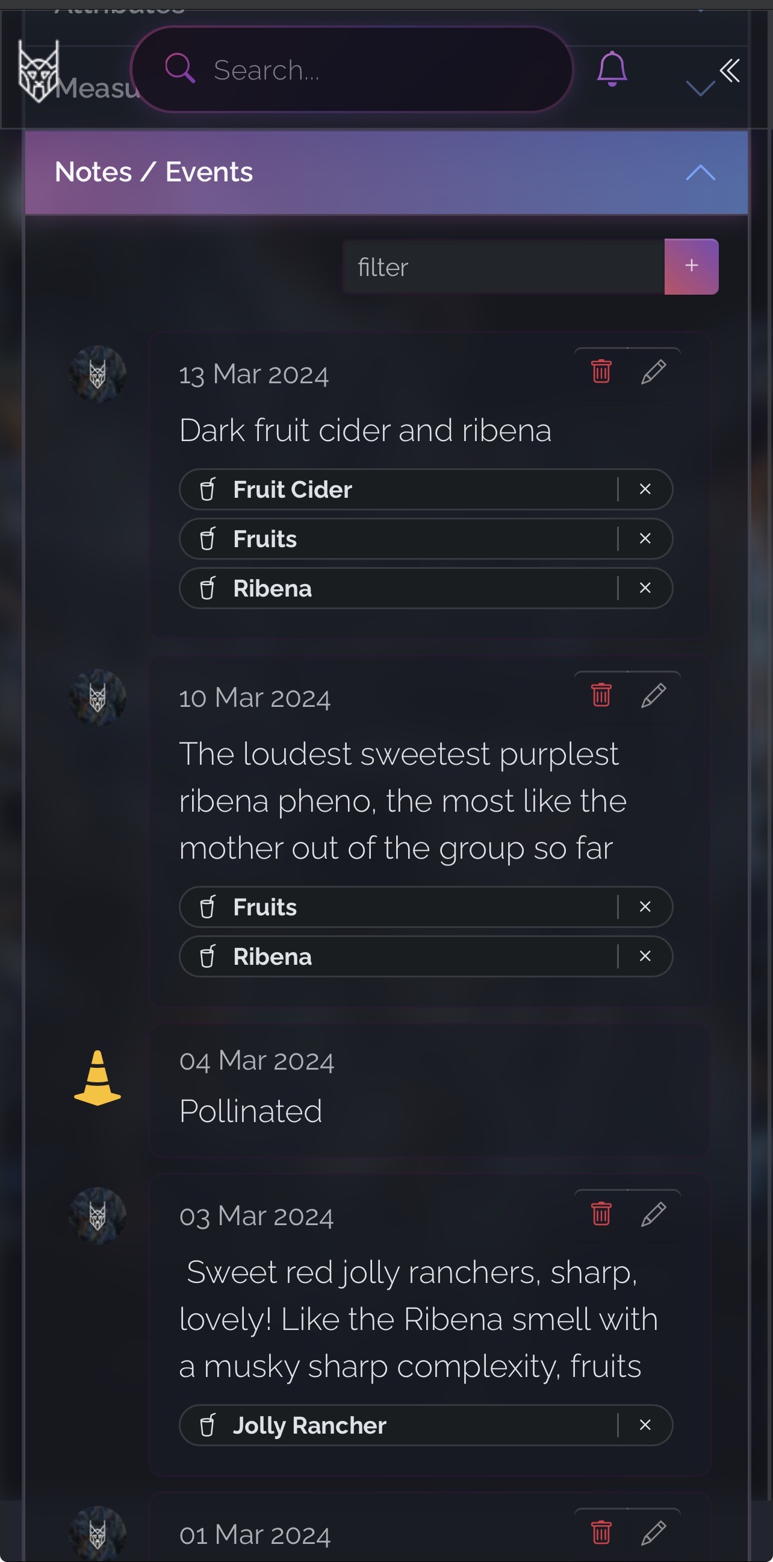Viewport: 773px width, 1562px height.
Task: Open the notifications bell
Action: coord(612,69)
